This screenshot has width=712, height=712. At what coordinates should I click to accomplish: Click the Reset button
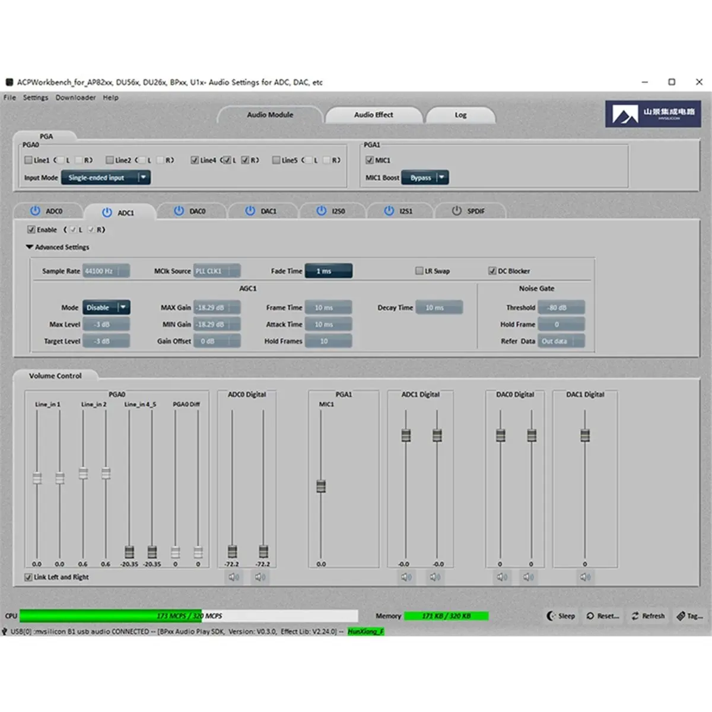click(603, 616)
